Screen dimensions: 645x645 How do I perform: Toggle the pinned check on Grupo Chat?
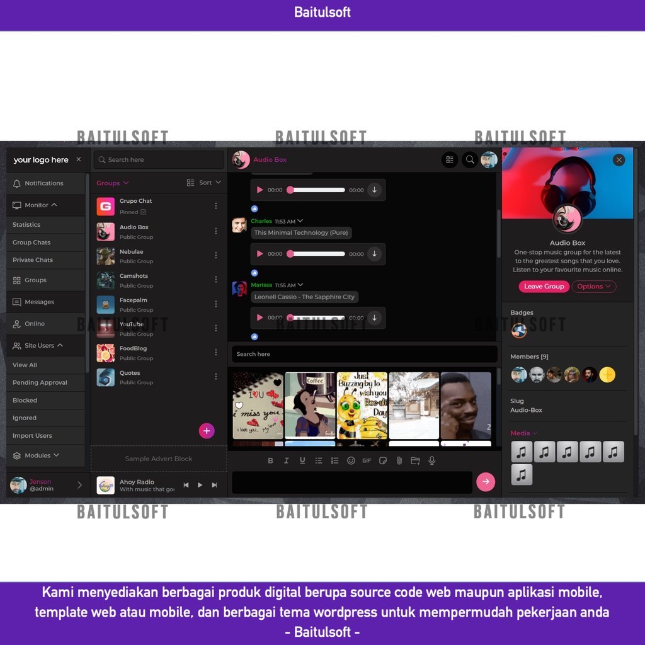click(143, 212)
